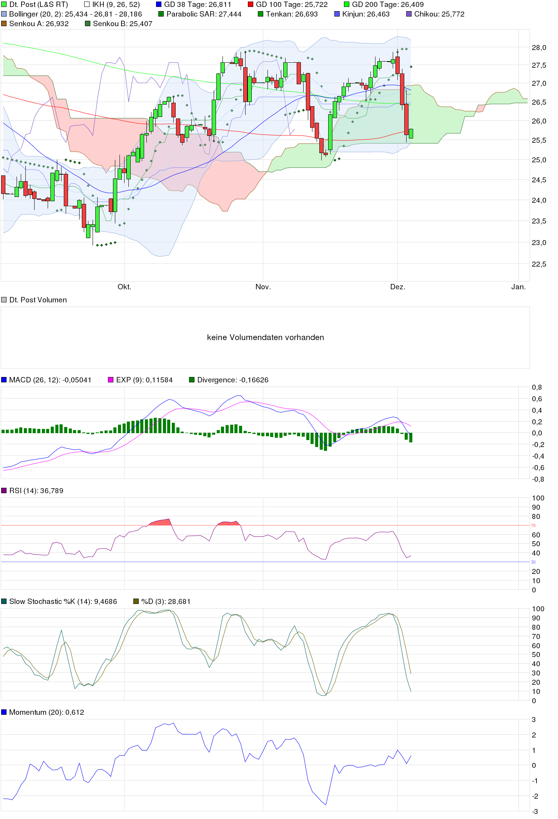Click the first red overbought RSI area above 70

160,522
